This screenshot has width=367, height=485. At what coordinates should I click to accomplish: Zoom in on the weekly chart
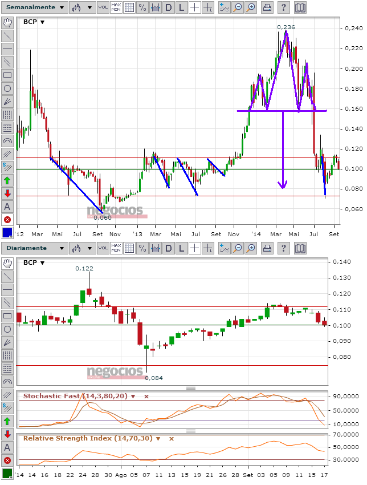[x=251, y=7]
